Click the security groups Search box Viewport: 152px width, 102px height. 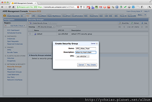pyautogui.click(x=66, y=27)
